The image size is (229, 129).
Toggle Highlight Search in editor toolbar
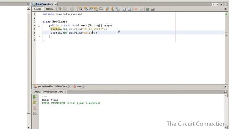[x=96, y=9]
